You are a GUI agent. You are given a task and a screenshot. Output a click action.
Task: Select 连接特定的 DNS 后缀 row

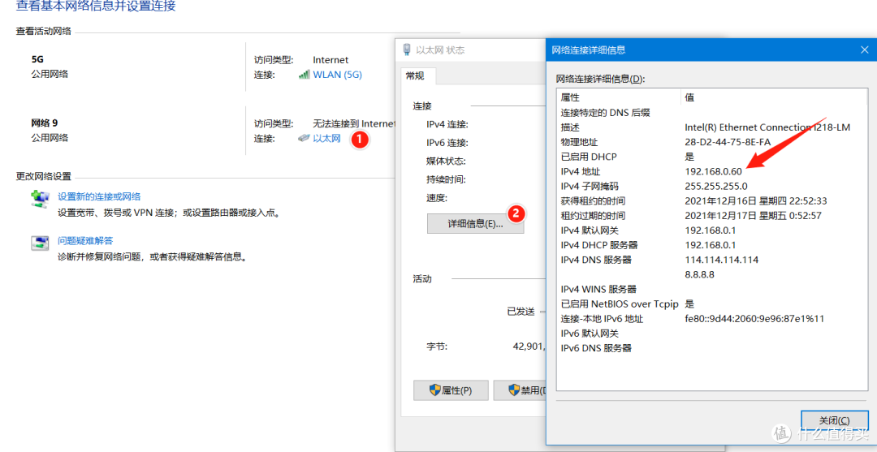pyautogui.click(x=713, y=112)
